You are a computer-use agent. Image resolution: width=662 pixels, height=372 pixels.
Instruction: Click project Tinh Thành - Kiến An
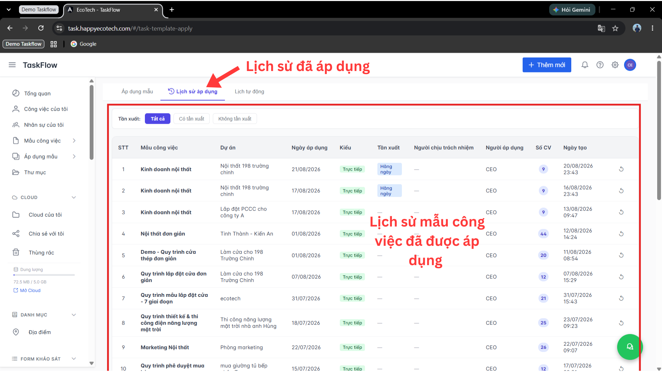click(x=247, y=234)
